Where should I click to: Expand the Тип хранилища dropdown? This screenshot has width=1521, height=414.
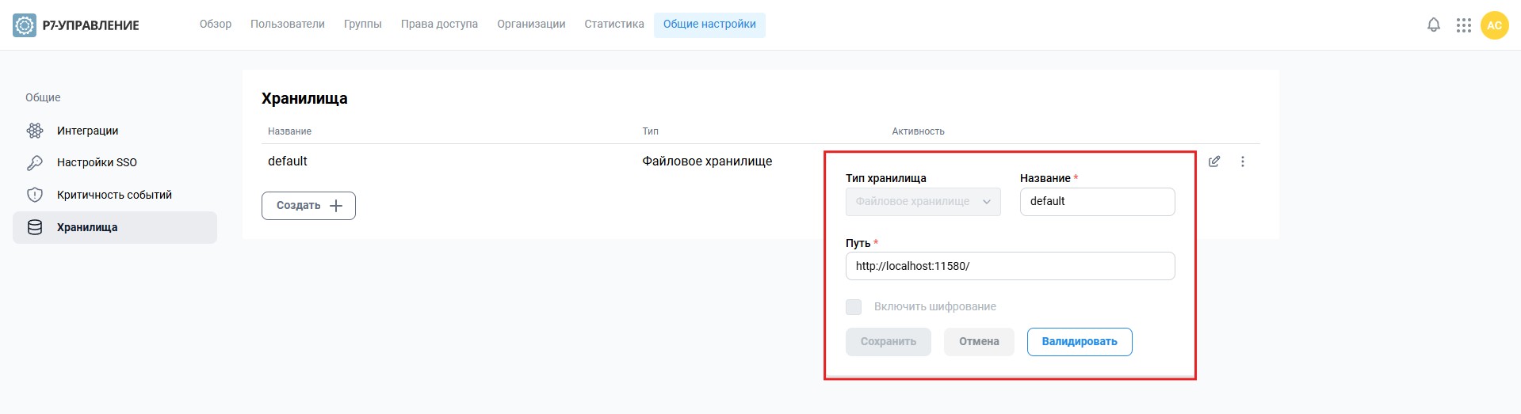(923, 202)
